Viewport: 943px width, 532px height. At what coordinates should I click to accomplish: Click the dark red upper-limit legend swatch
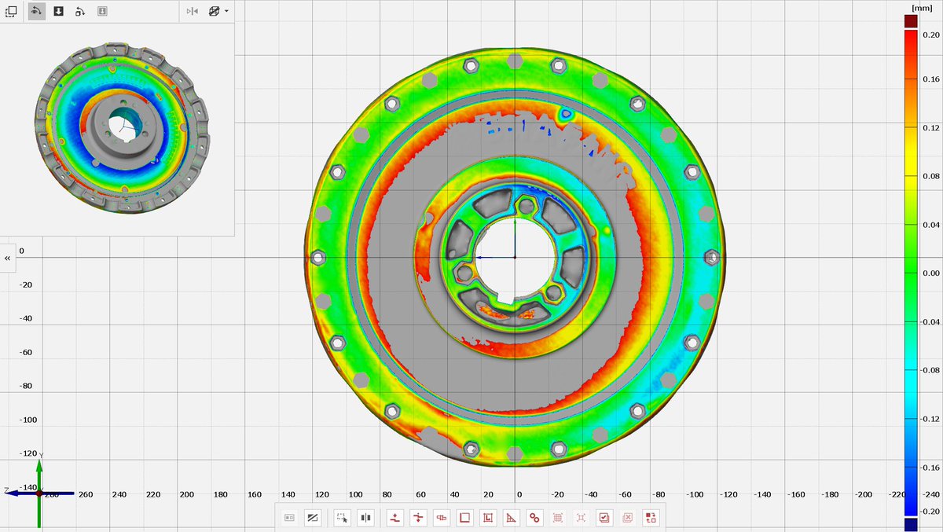[911, 21]
